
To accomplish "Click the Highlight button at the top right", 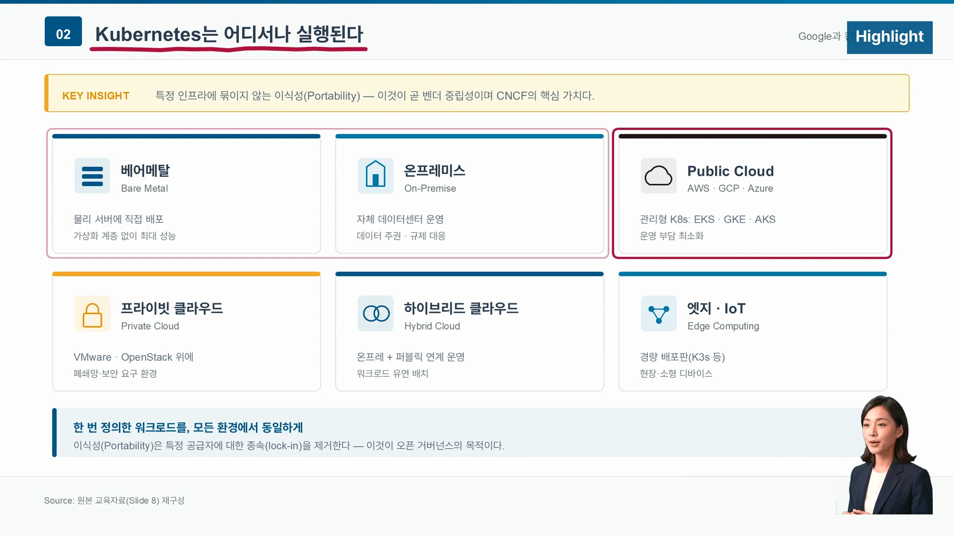I will 889,37.
